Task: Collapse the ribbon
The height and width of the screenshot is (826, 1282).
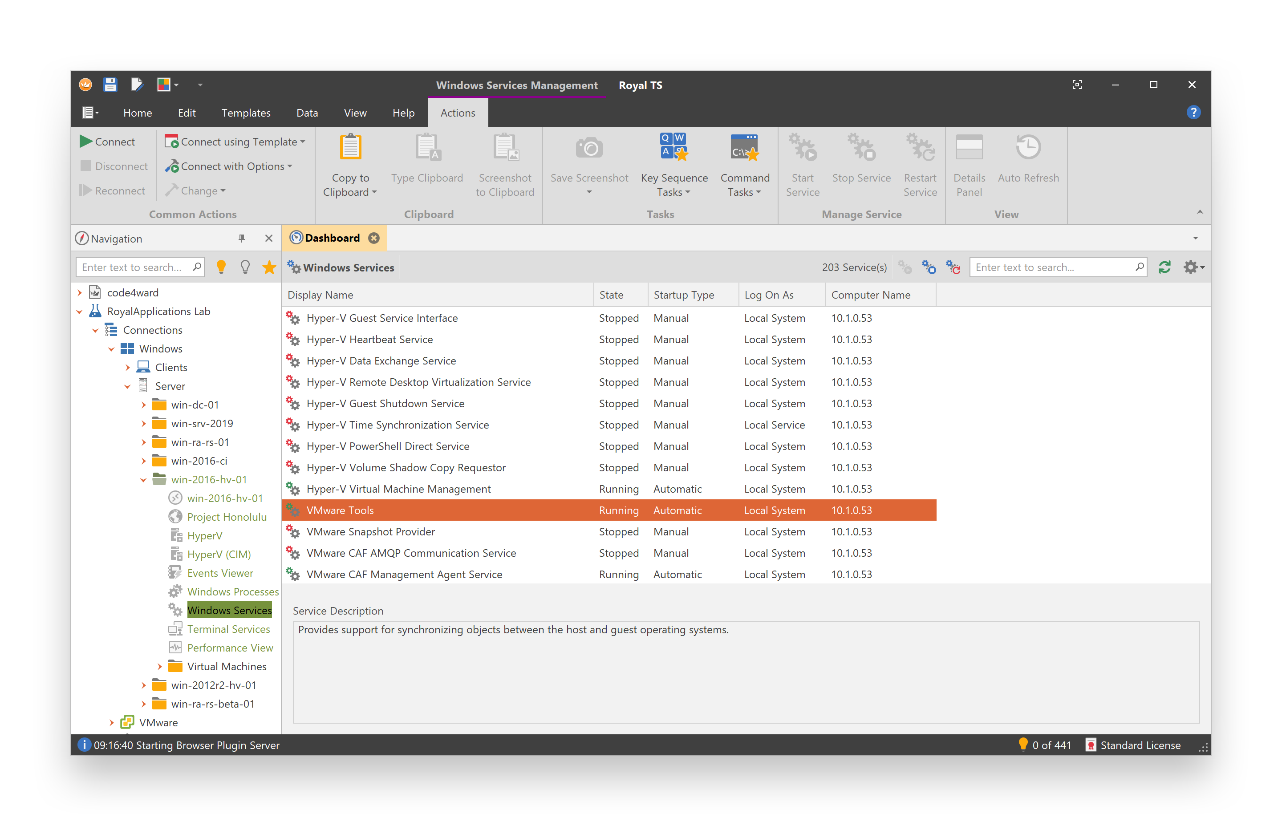Action: click(1200, 212)
